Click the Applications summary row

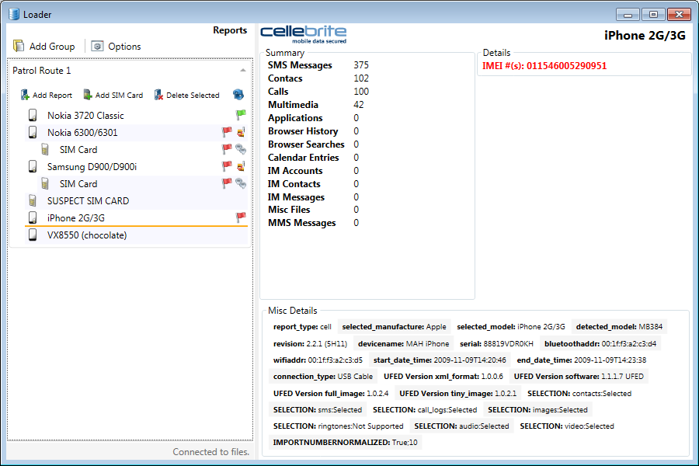(x=313, y=118)
